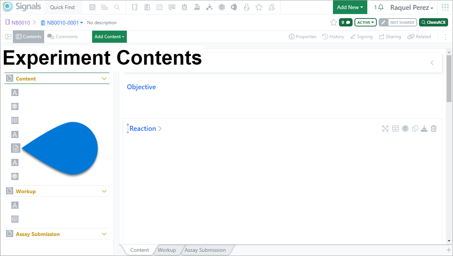Switch to the Comments tab

click(63, 37)
